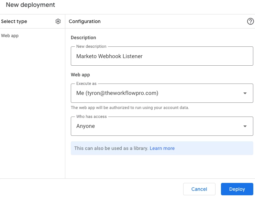Open the Execute as dropdown field
The height and width of the screenshot is (197, 255).
(158, 93)
